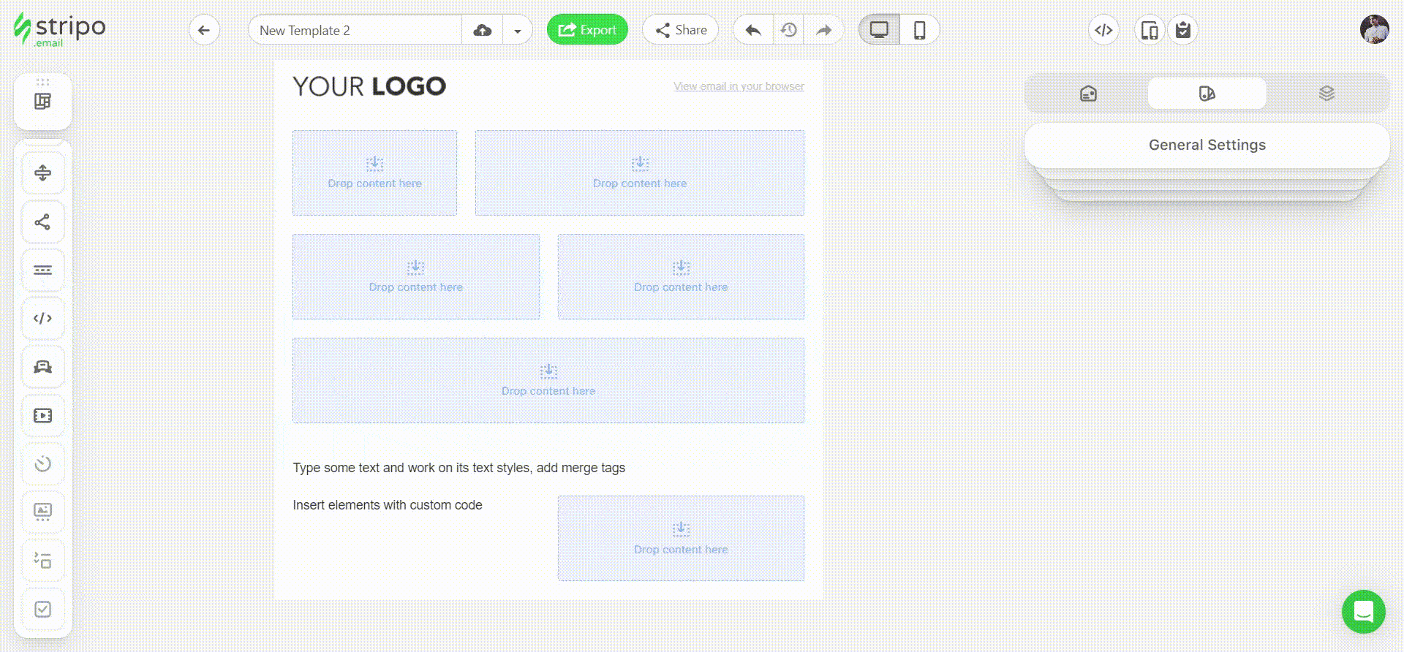Screen dimensions: 1404x652
Task: Select the carousel image block icon
Action: tap(43, 512)
